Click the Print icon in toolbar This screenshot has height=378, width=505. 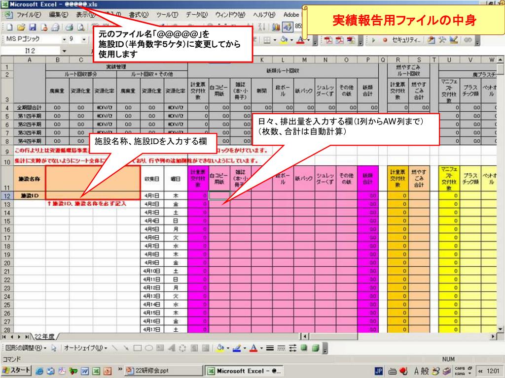(x=69, y=28)
